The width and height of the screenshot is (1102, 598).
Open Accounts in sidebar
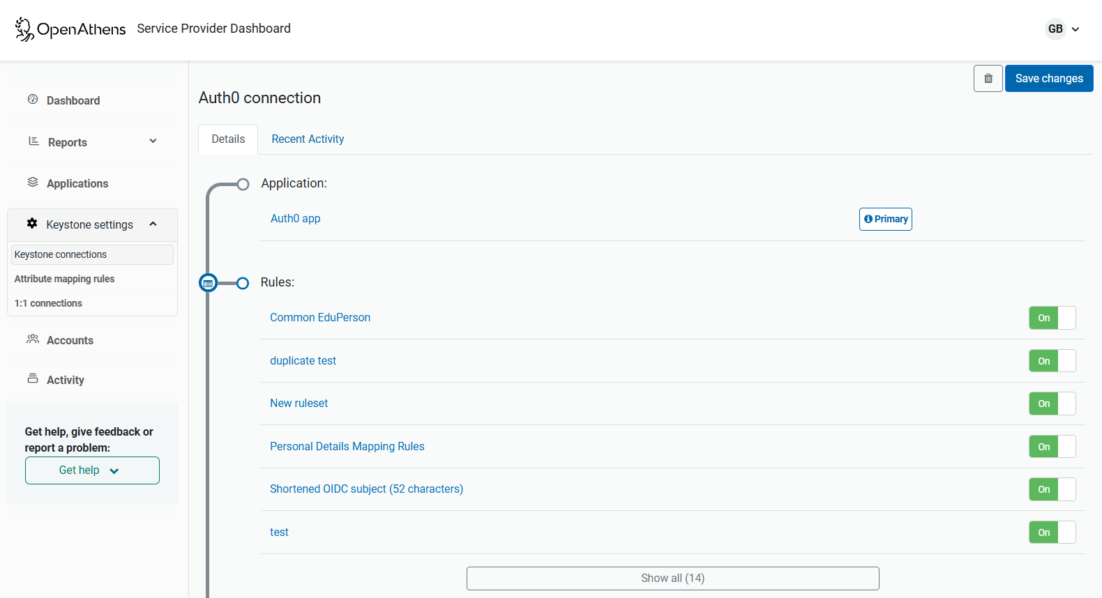point(70,340)
